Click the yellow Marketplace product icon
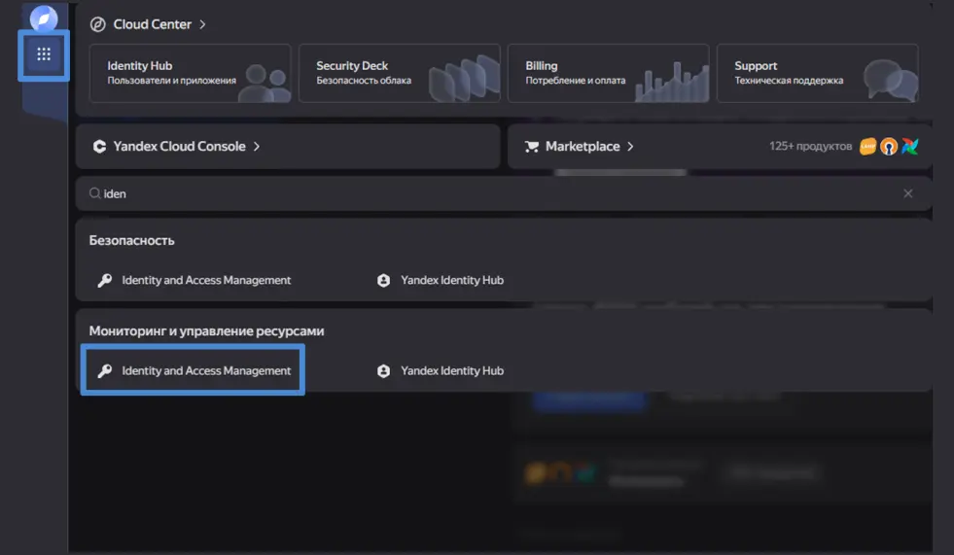The width and height of the screenshot is (954, 555). 868,147
